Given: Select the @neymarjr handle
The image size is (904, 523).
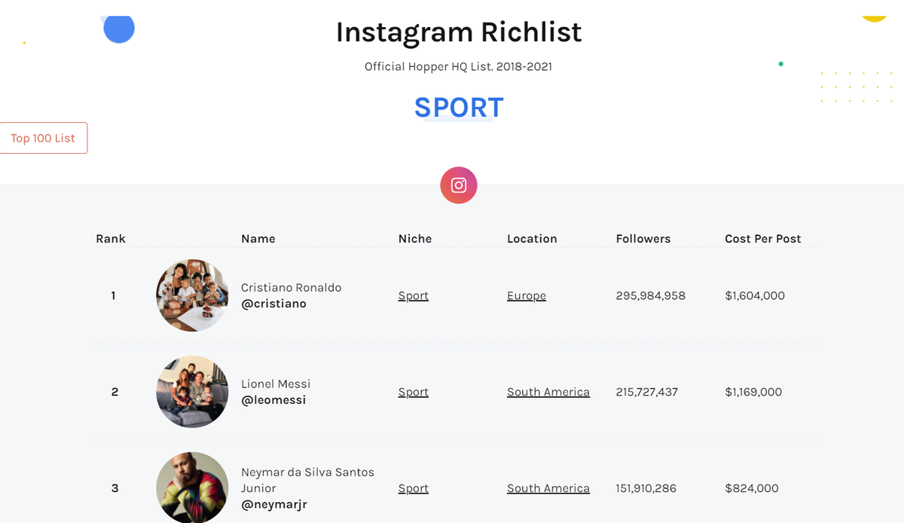Looking at the screenshot, I should 274,504.
